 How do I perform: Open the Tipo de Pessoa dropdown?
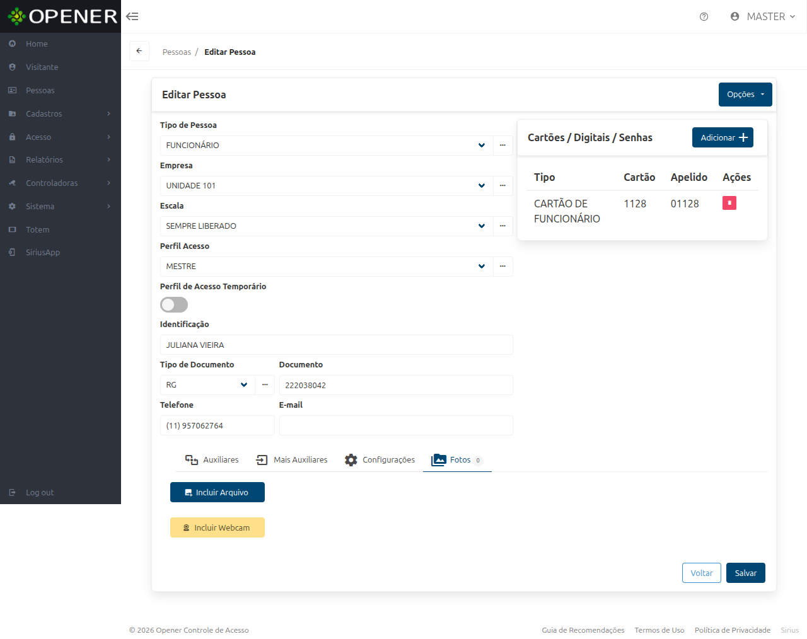(x=327, y=145)
